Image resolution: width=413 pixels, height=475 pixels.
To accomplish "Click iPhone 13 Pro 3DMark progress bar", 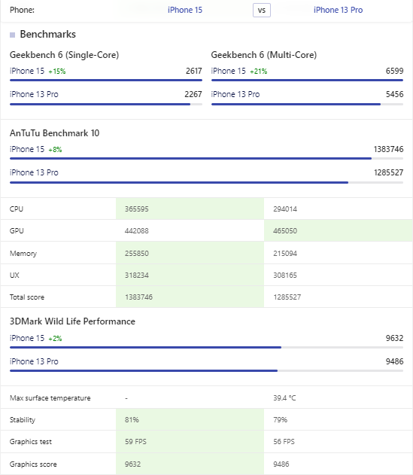I will coord(206,370).
